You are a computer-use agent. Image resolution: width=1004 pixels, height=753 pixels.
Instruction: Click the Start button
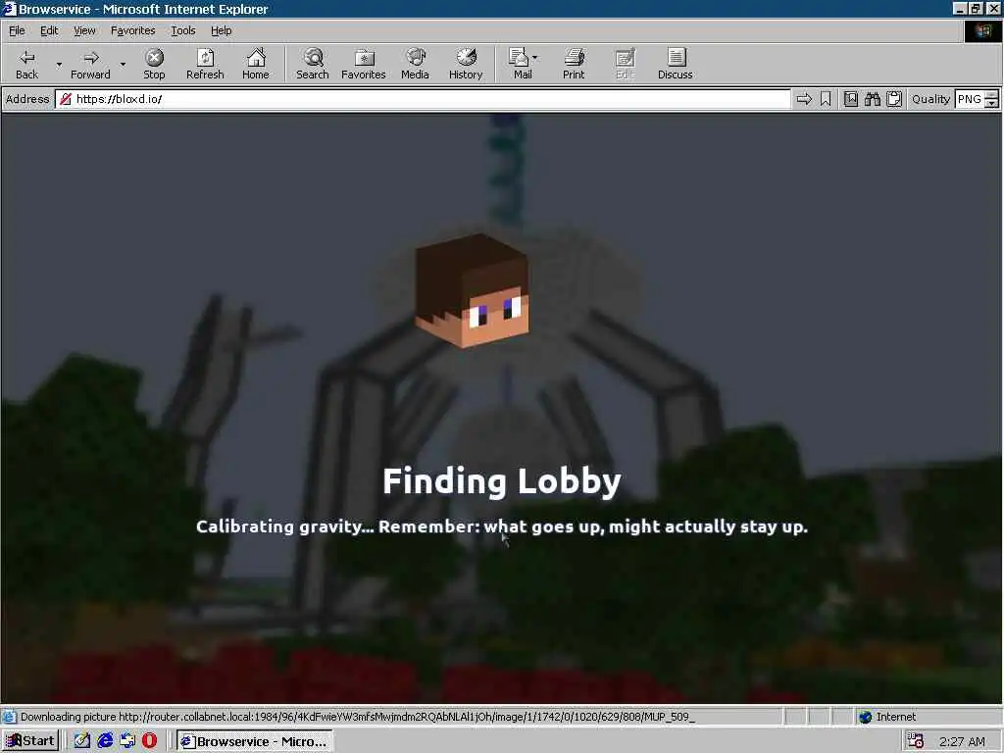point(30,741)
